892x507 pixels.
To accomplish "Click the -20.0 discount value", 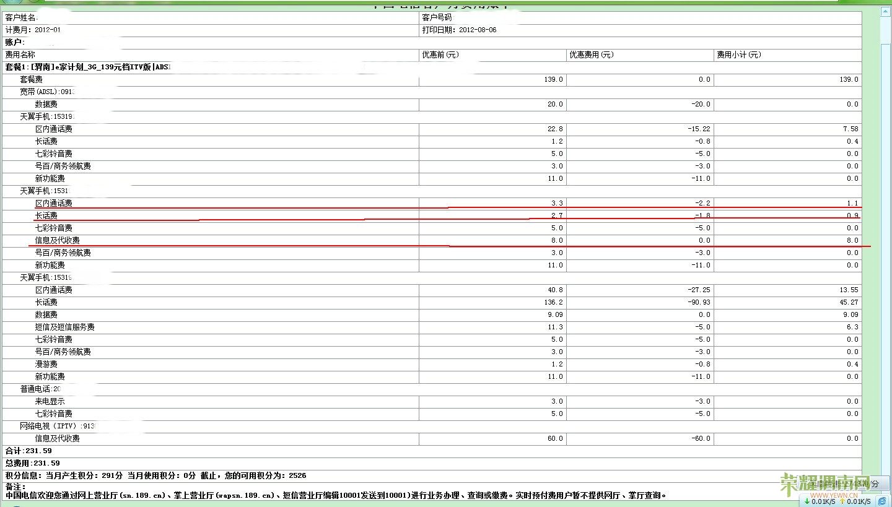I will [701, 104].
